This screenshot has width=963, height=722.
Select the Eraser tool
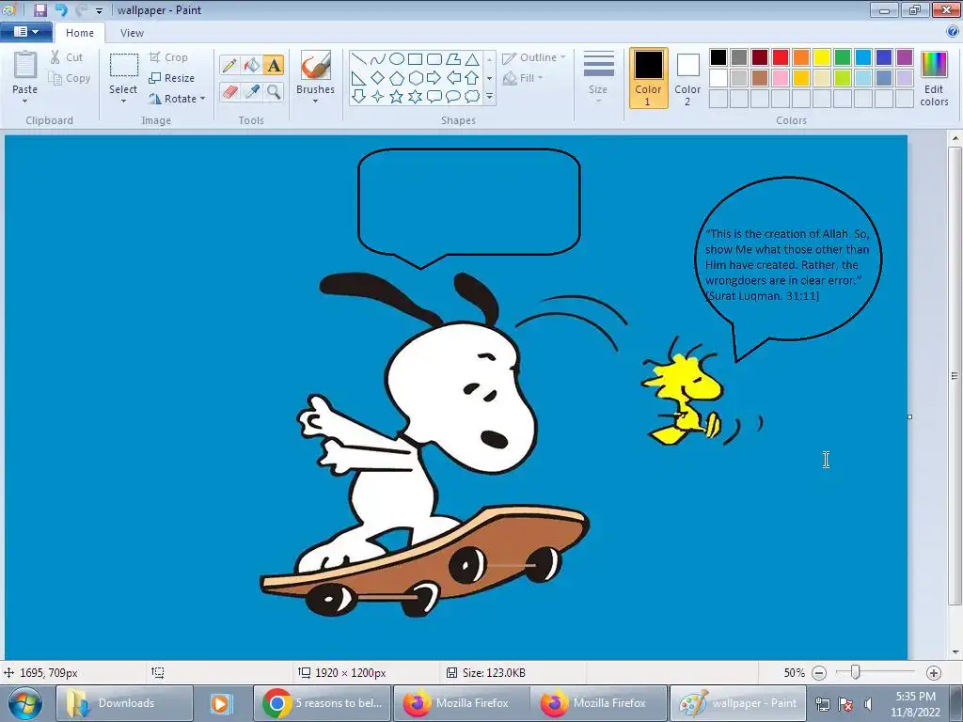coord(229,92)
